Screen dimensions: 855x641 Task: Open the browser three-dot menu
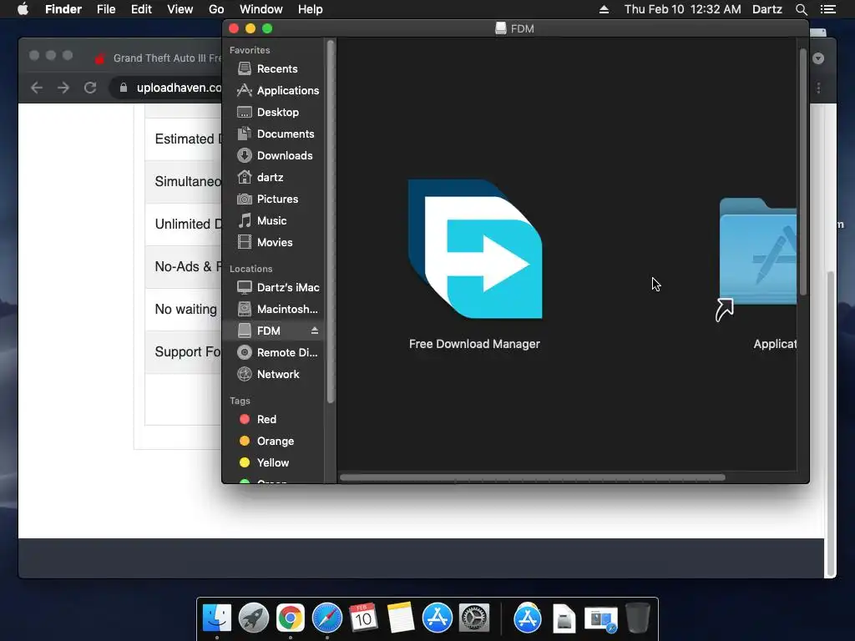coord(818,88)
